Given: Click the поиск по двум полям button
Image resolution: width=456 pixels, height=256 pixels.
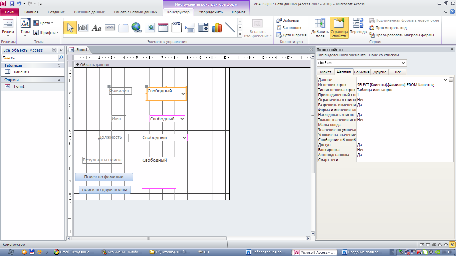Looking at the screenshot, I should (x=105, y=190).
